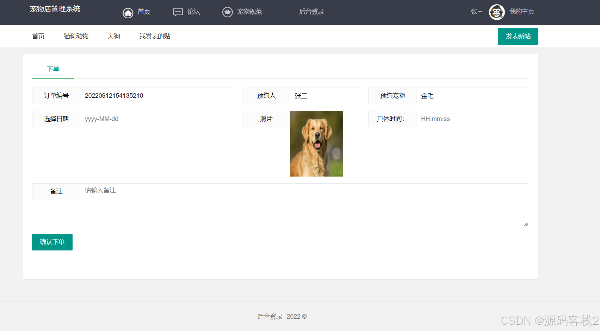The width and height of the screenshot is (600, 331).
Task: Click the 预约宠物 field showing 金毛
Action: tap(472, 96)
